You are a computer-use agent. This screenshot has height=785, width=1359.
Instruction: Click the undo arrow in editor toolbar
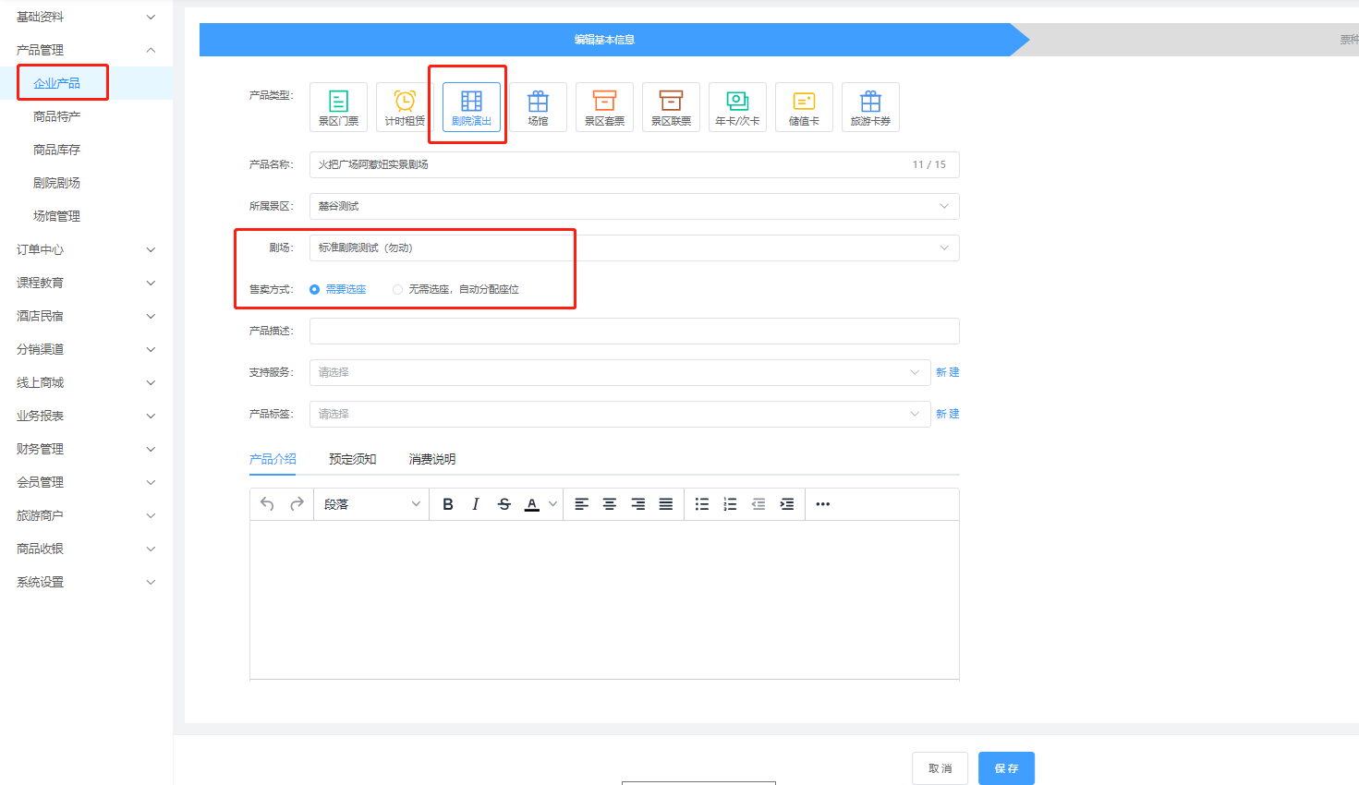(x=267, y=504)
